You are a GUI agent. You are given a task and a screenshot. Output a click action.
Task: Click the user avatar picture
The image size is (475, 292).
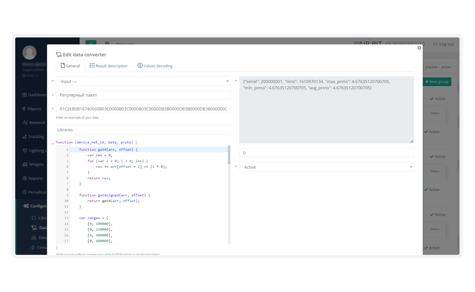29,53
